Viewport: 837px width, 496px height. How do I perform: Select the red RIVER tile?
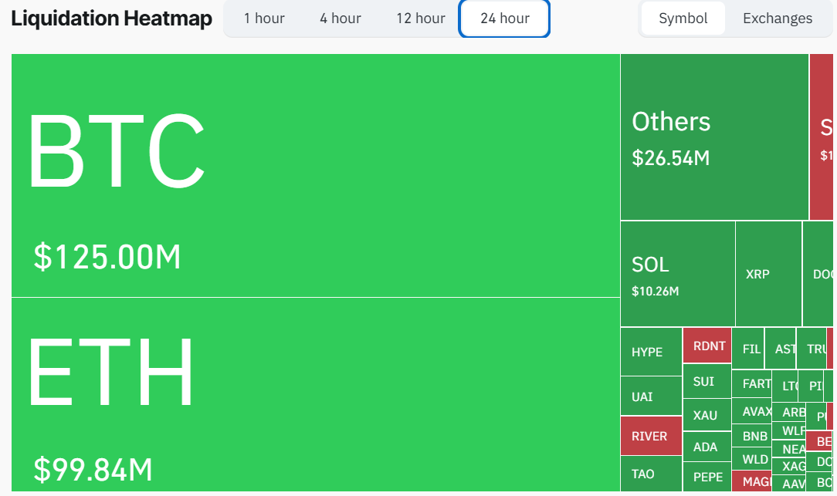click(651, 436)
